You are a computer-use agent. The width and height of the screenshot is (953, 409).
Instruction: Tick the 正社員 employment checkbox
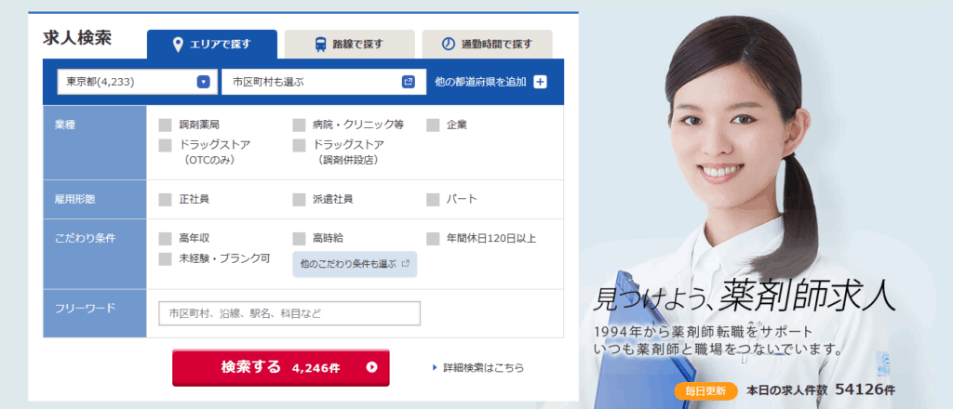(x=165, y=200)
